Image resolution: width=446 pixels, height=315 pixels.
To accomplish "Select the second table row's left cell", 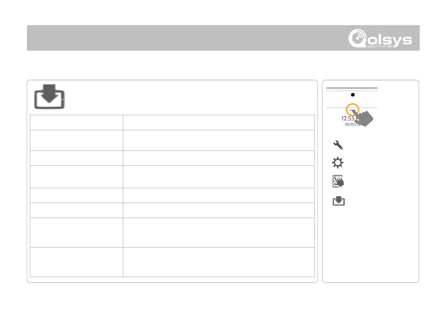I will pos(76,140).
